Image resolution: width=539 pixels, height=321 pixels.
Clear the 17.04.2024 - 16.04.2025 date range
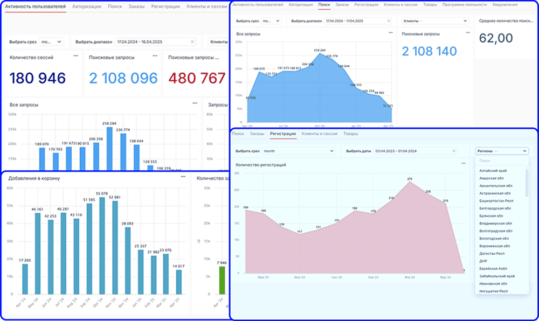coord(192,41)
